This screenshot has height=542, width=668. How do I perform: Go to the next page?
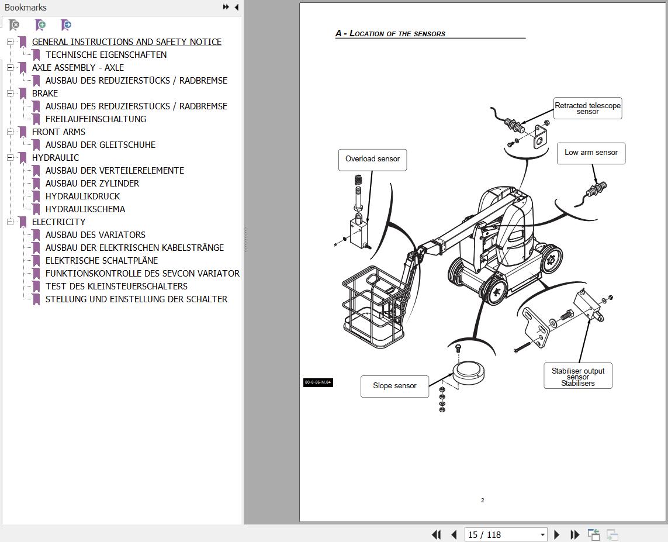click(x=556, y=534)
